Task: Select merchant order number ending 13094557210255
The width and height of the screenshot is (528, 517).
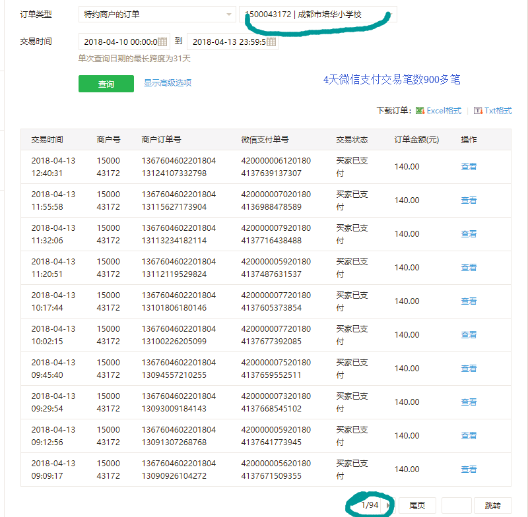Action: click(178, 369)
